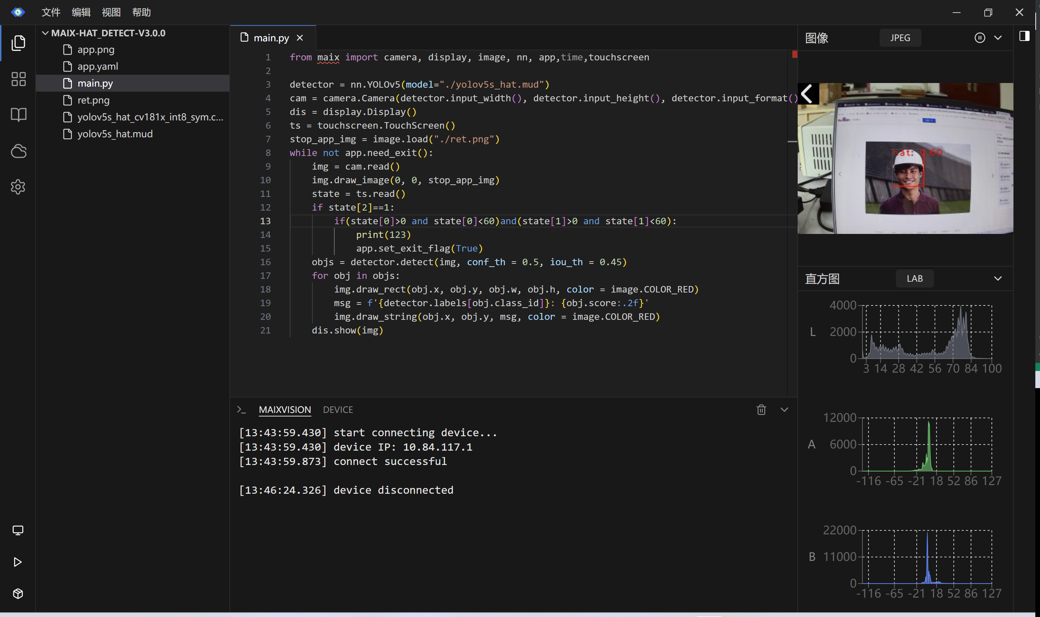Open the 视图 menu
This screenshot has height=617, width=1040.
(111, 12)
